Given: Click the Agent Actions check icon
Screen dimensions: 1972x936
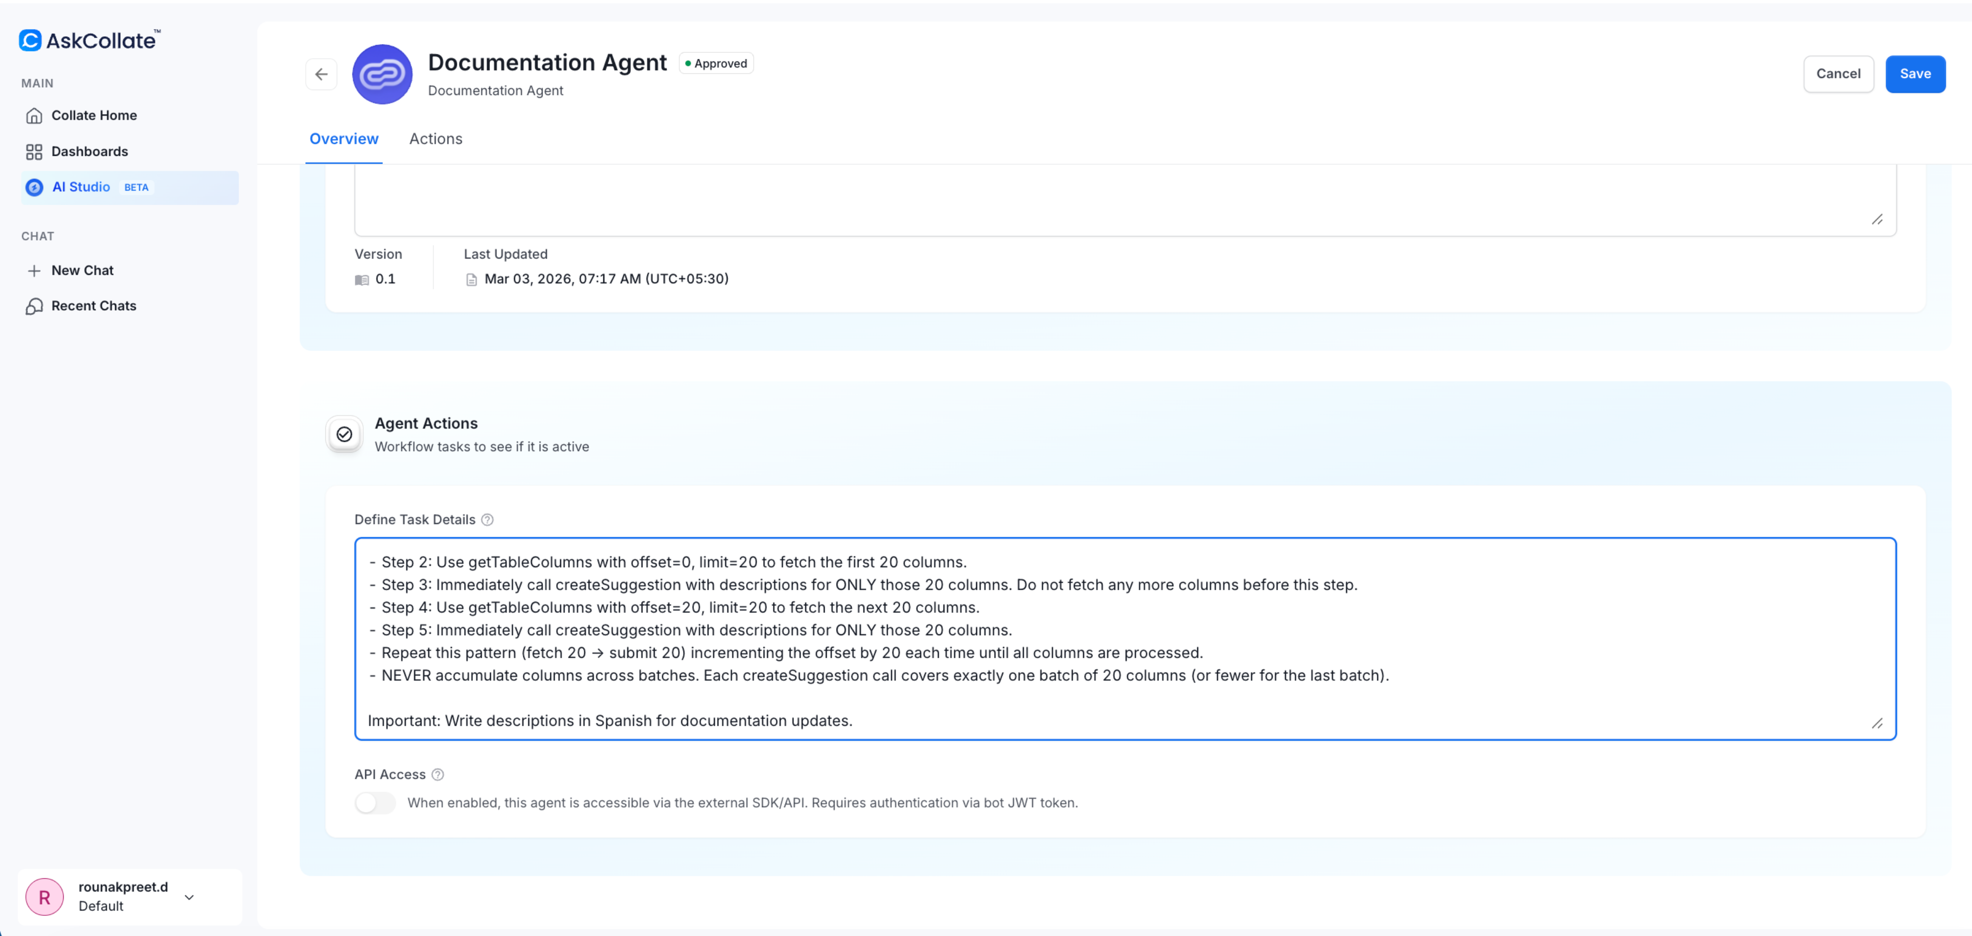Looking at the screenshot, I should (x=345, y=434).
